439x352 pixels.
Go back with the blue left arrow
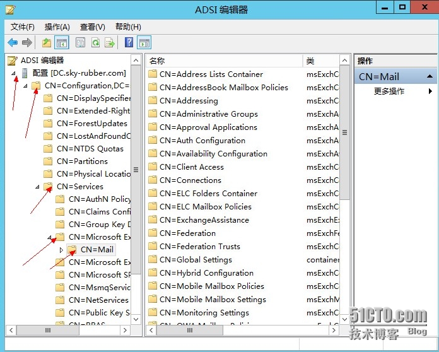click(13, 43)
